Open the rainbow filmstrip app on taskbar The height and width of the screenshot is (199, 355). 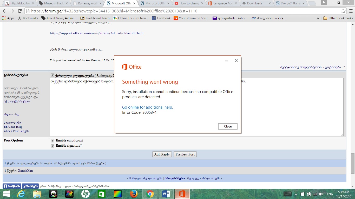point(118,194)
